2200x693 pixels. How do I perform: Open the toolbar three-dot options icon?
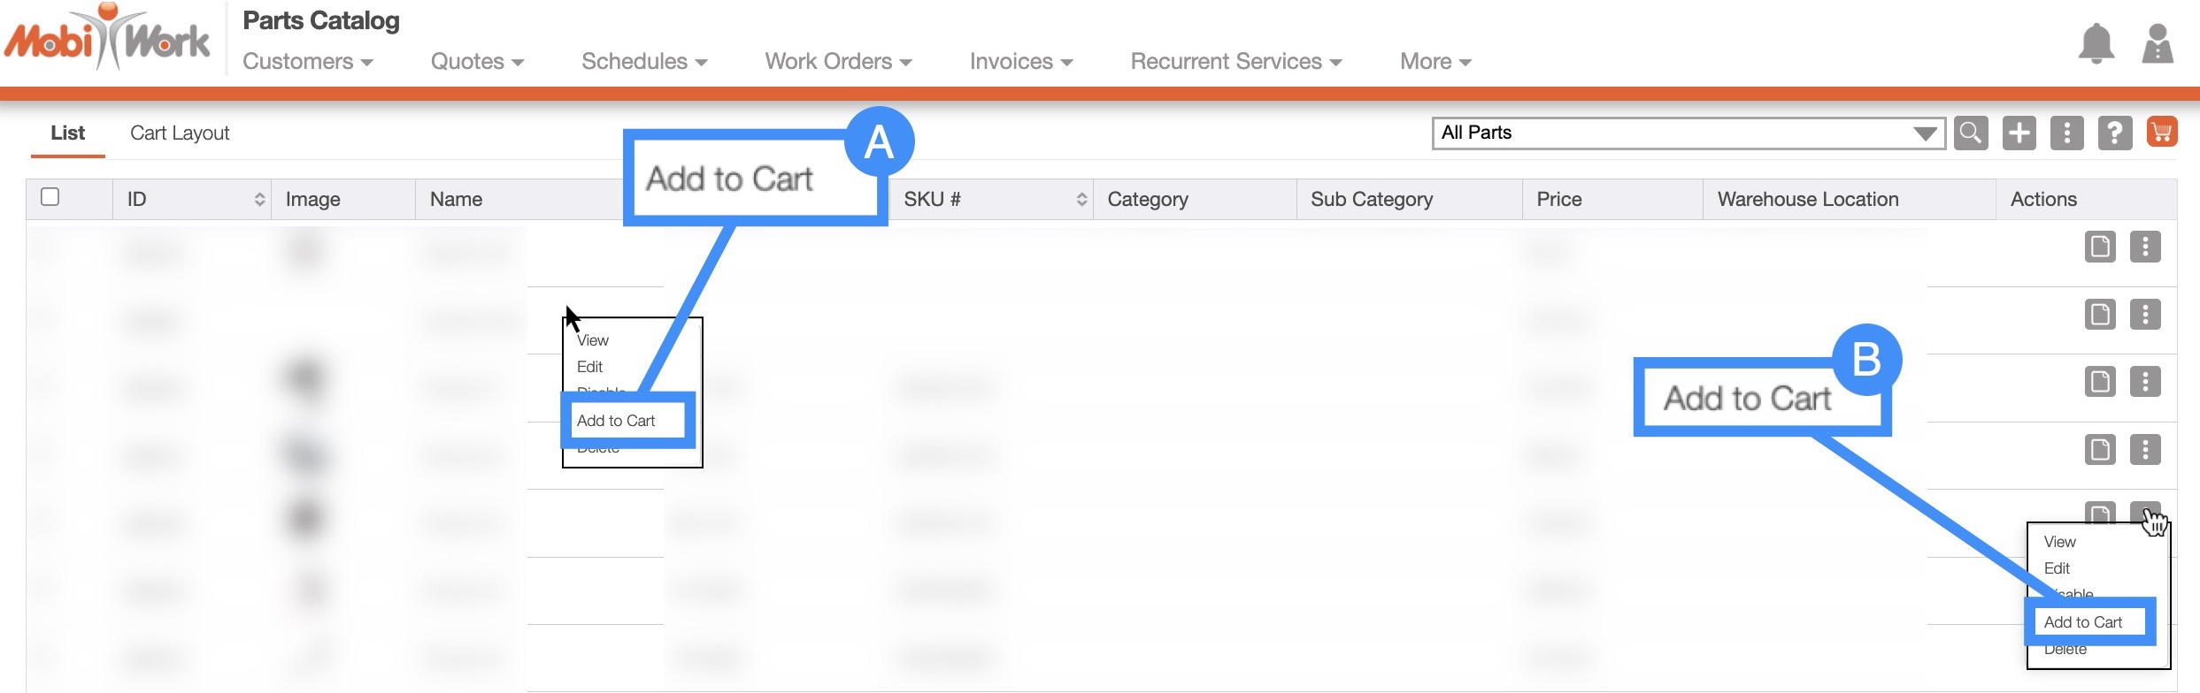(2066, 133)
